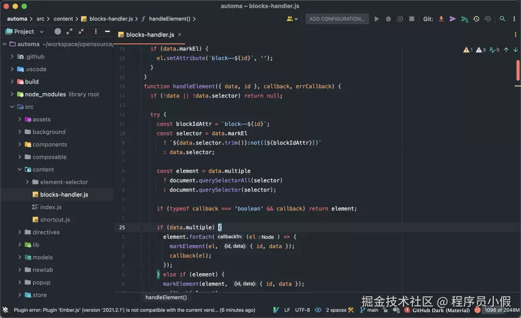The height and width of the screenshot is (318, 521).
Task: Expand the build folder
Action: point(12,82)
